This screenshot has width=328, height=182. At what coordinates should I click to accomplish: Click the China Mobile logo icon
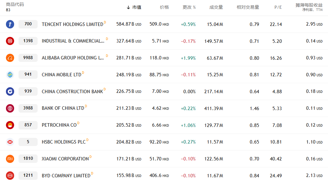click(x=10, y=74)
